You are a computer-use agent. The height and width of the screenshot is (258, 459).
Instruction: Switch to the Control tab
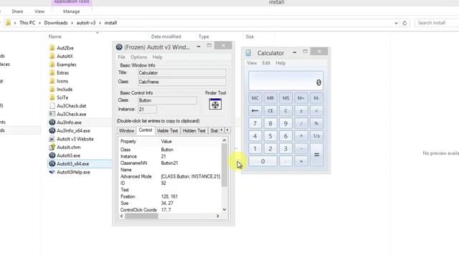pos(145,130)
